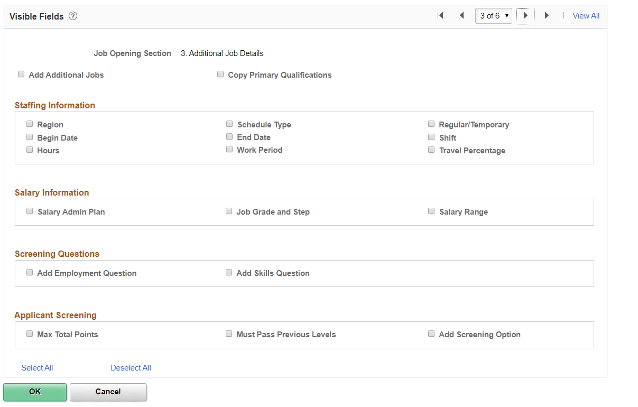Toggle the Add Screening Option checkbox

[431, 333]
